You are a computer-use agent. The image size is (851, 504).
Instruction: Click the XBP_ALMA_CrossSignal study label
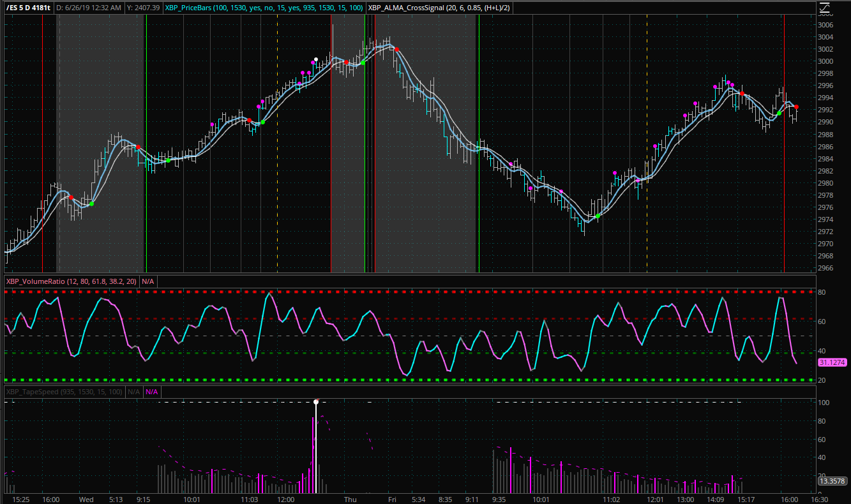pos(439,8)
